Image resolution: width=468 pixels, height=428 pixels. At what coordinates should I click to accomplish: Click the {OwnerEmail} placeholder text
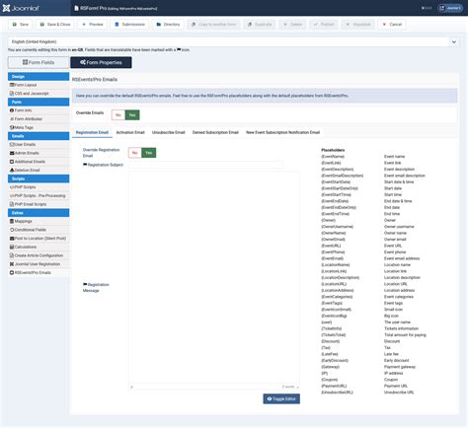click(333, 240)
